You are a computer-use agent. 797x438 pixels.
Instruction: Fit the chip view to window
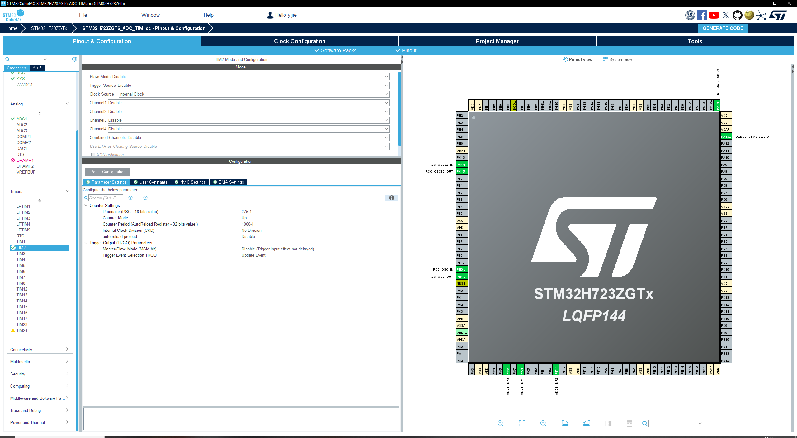point(522,423)
